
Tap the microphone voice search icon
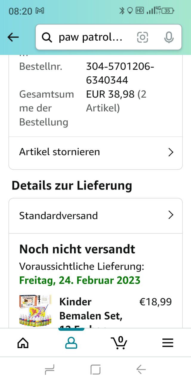click(x=169, y=37)
